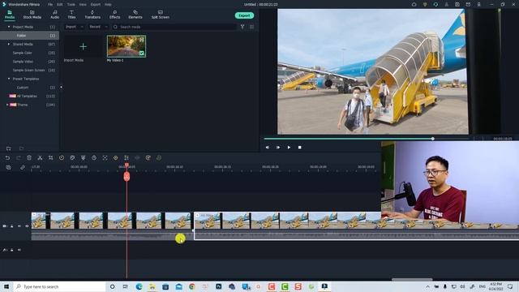Switch to the Titles tab
The height and width of the screenshot is (292, 519).
pos(71,15)
